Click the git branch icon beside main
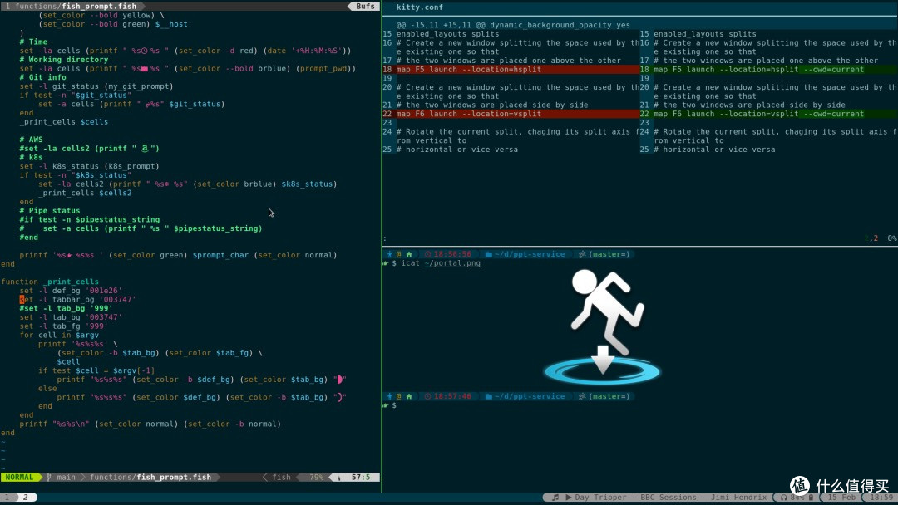Viewport: 898px width, 505px height. [x=49, y=477]
